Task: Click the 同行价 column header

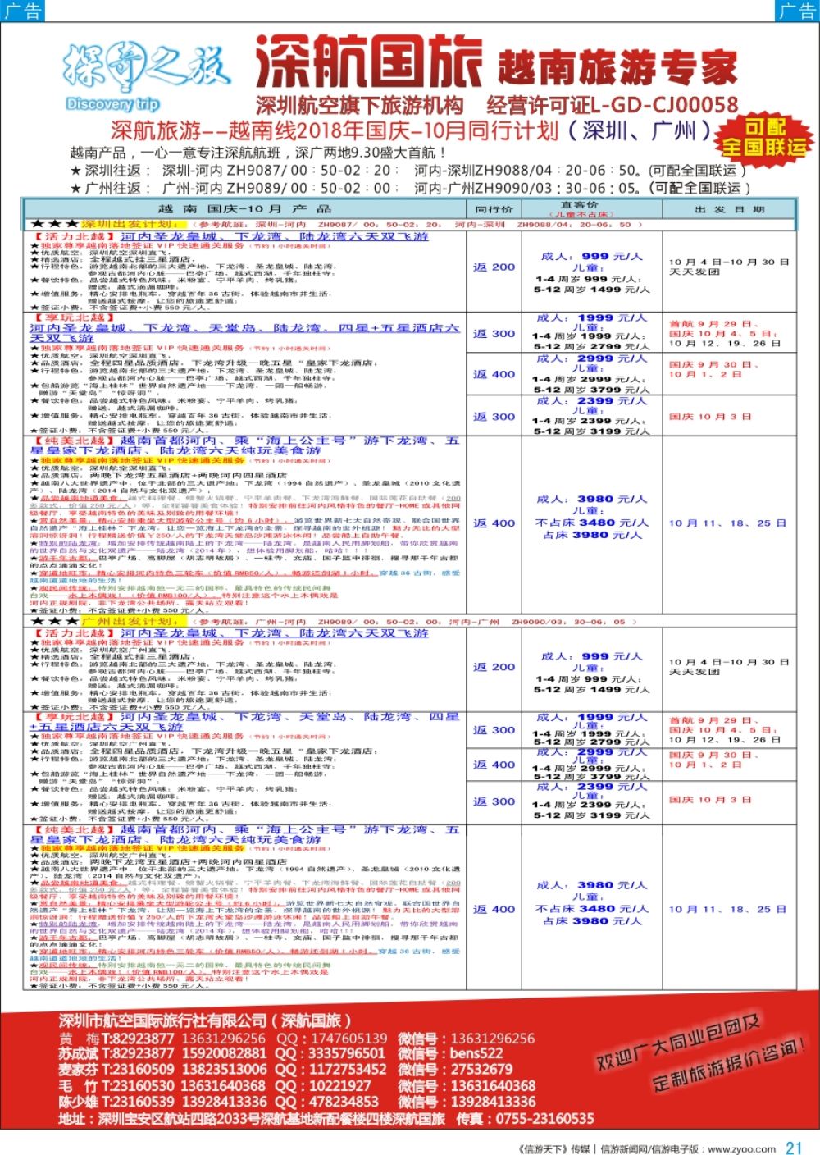Action: pos(493,209)
